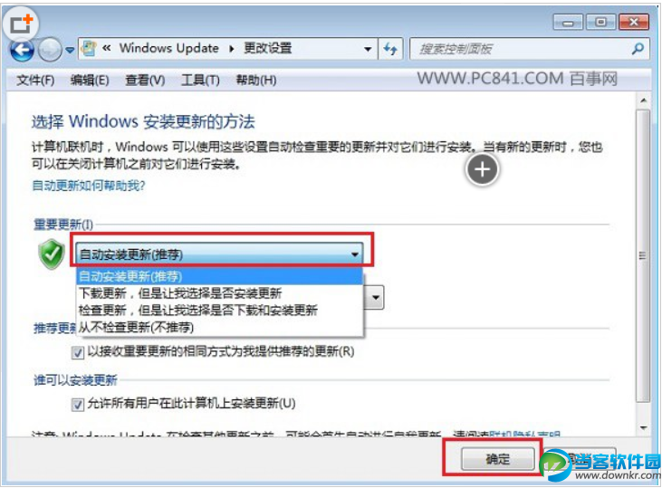Collapse the important updates combo box arrow
Viewport: 662px width, 488px height.
(x=354, y=254)
